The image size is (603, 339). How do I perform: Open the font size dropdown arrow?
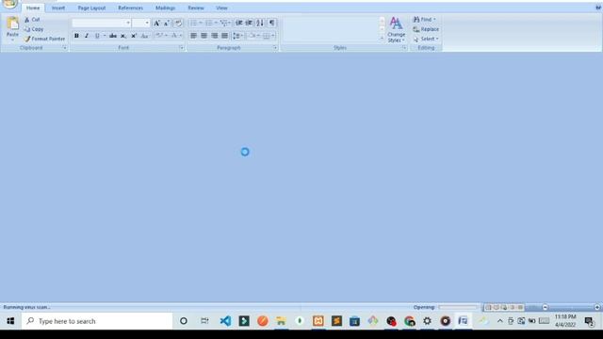(x=147, y=23)
